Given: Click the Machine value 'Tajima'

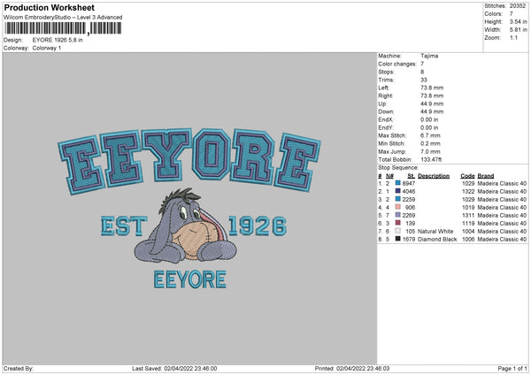Looking at the screenshot, I should click(x=429, y=56).
